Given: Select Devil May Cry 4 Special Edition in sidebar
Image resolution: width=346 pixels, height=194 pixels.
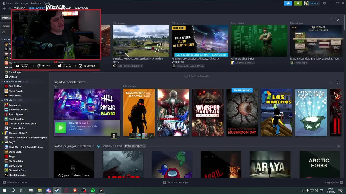Looking at the screenshot, I should (26, 147).
